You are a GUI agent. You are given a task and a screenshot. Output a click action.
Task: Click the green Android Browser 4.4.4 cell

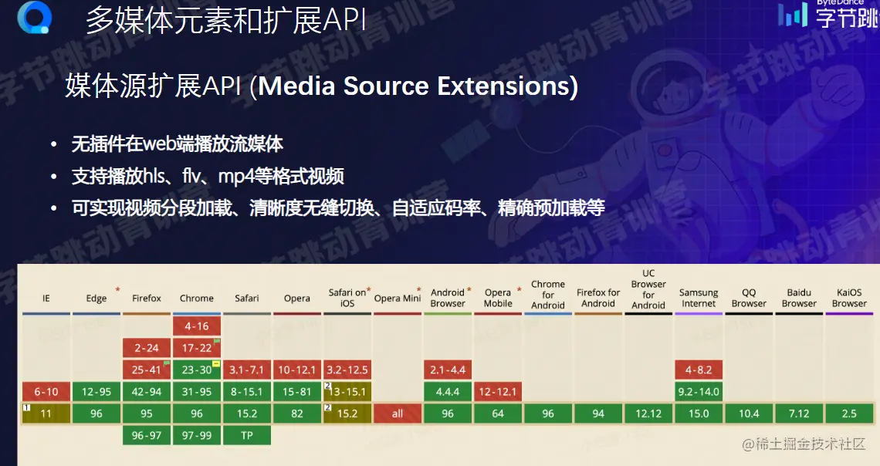tap(448, 391)
